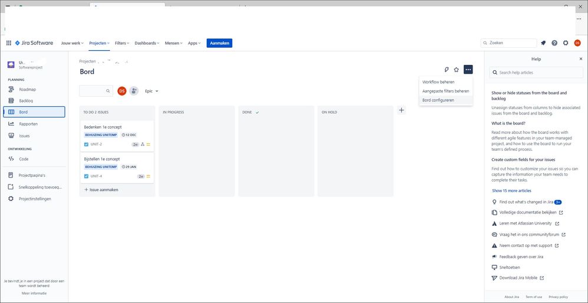This screenshot has height=303, width=588.
Task: Click Show 15 more articles link
Action: [x=511, y=190]
